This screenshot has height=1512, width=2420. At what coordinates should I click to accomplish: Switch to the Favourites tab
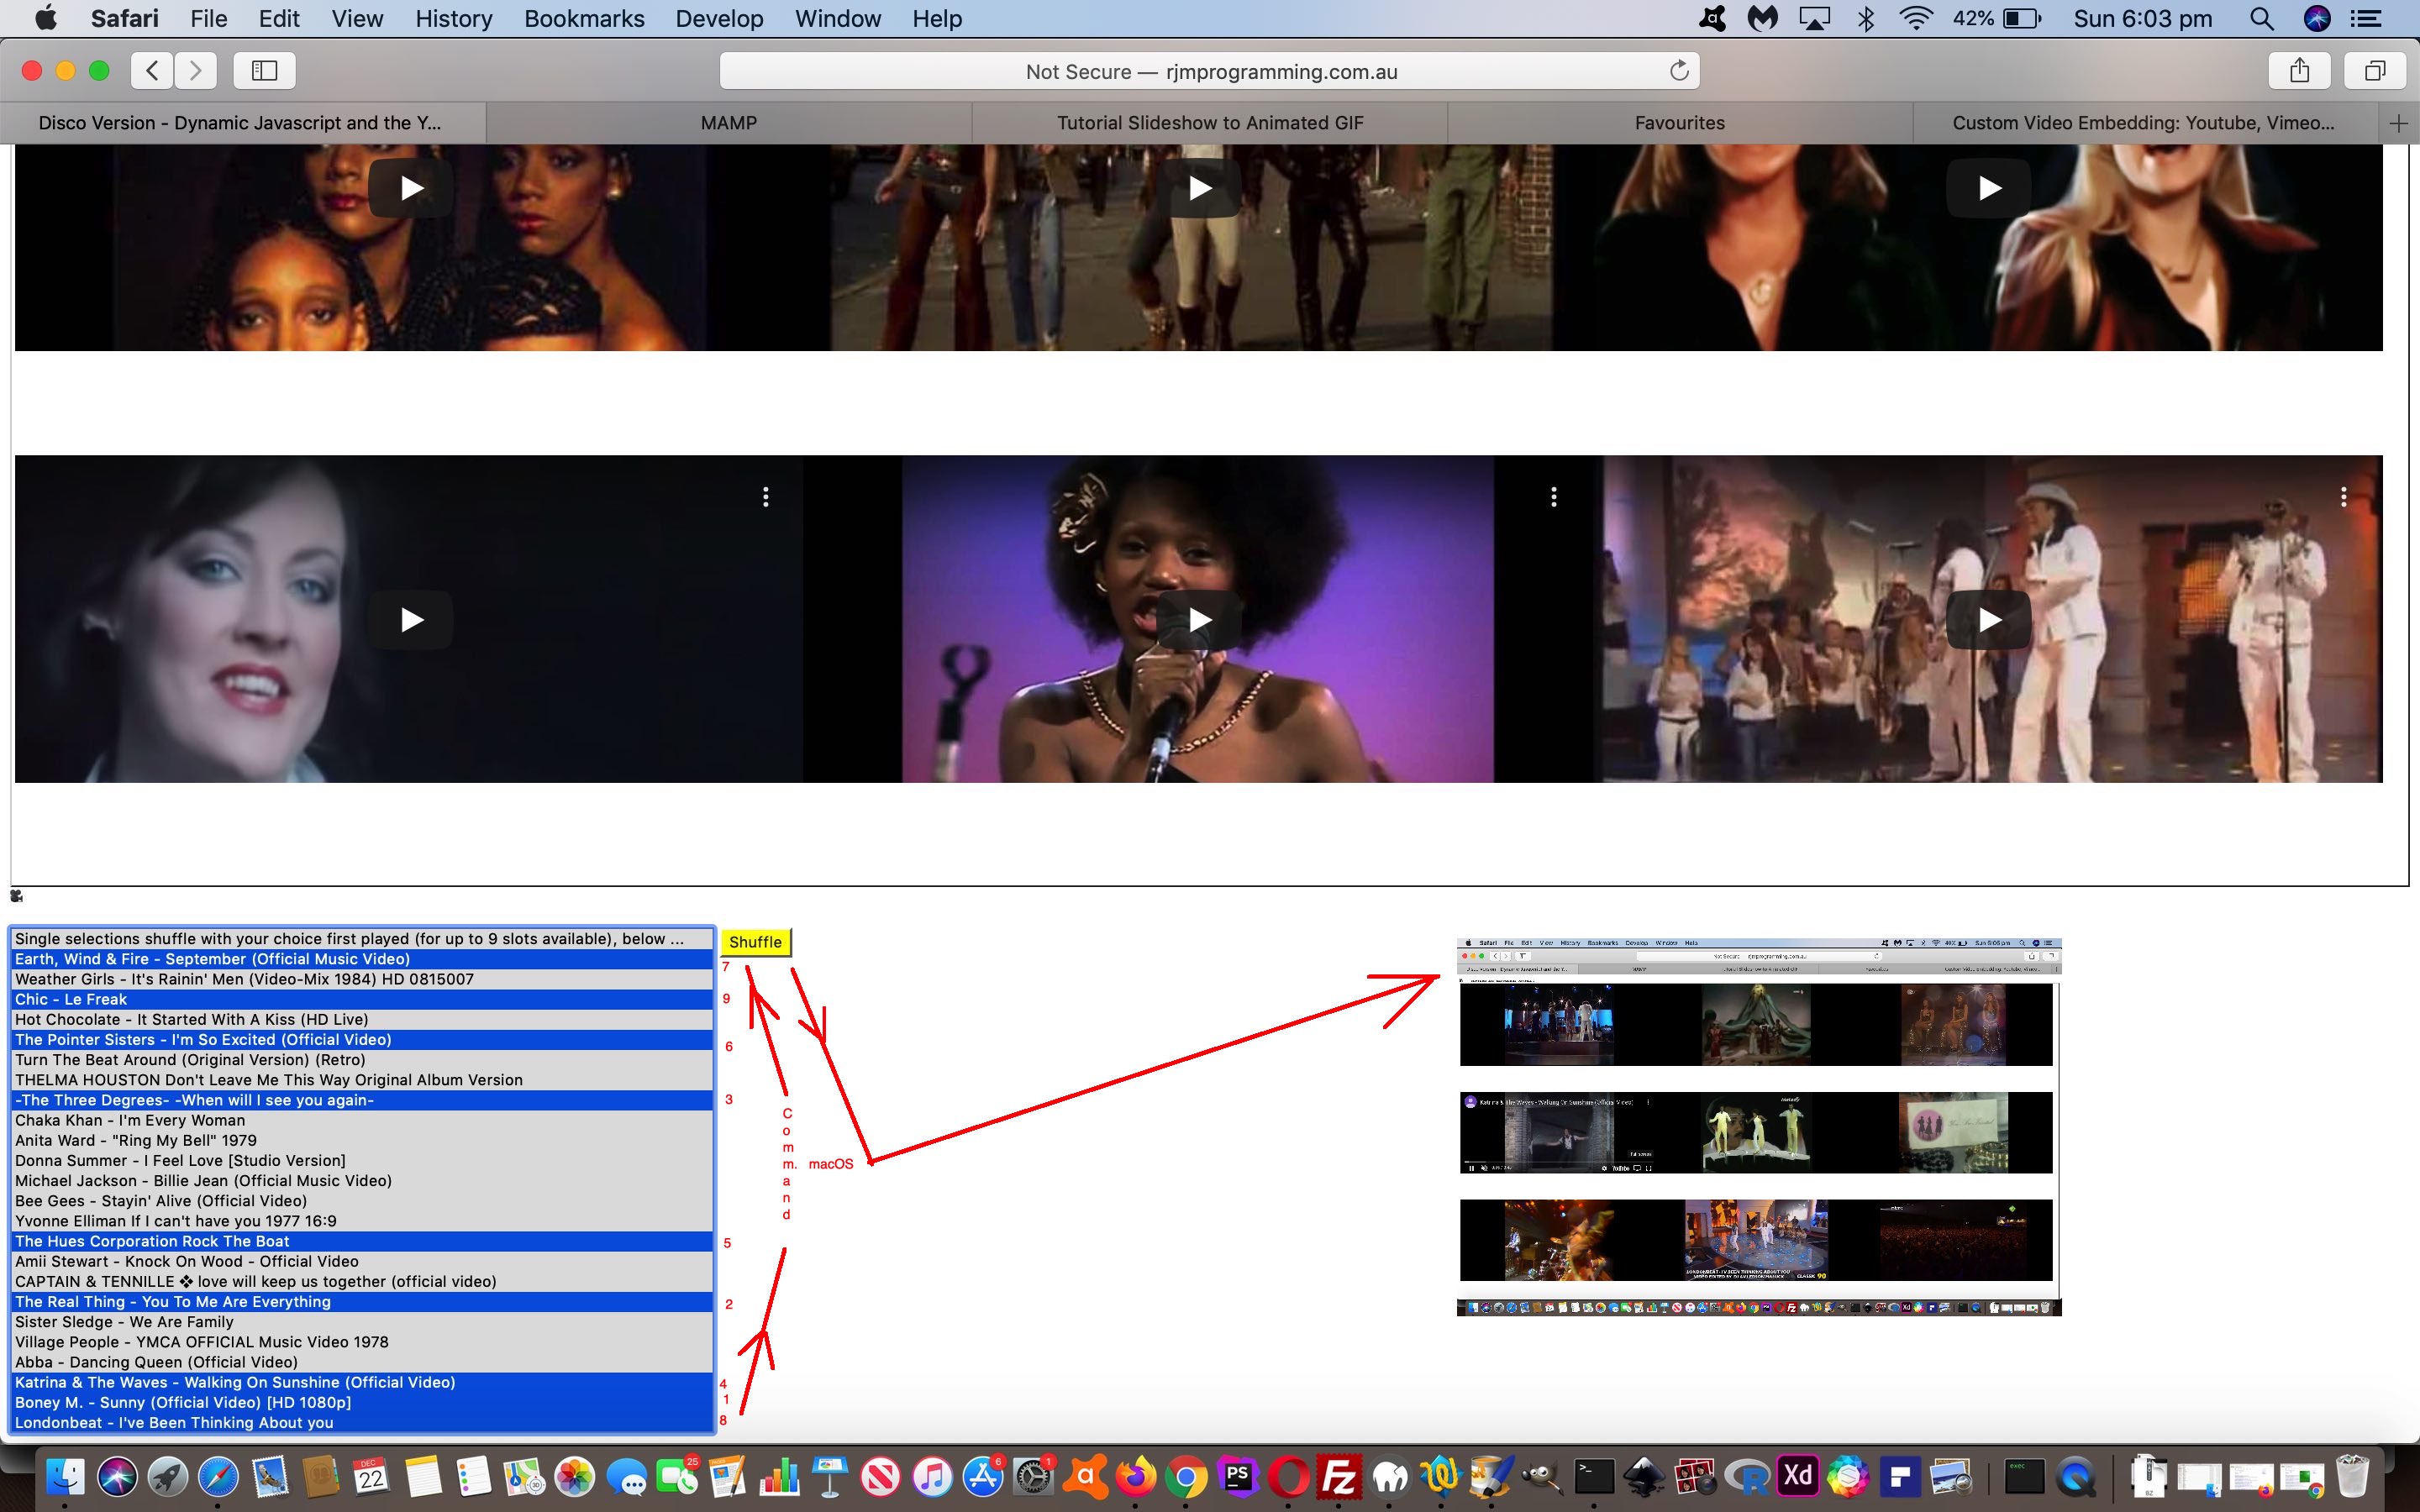(x=1680, y=123)
